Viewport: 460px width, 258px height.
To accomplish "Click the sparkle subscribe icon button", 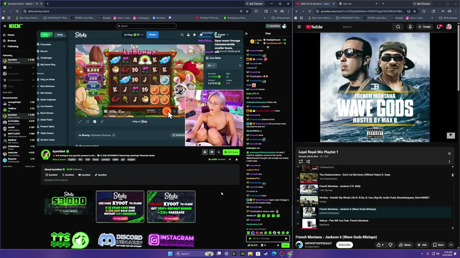I will point(218,152).
